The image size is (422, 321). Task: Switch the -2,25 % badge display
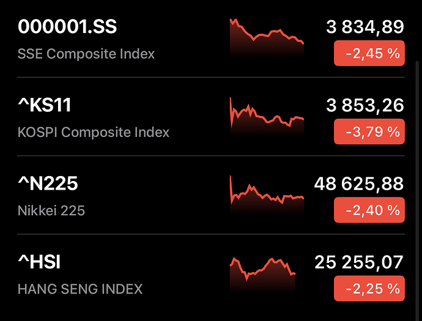point(369,289)
